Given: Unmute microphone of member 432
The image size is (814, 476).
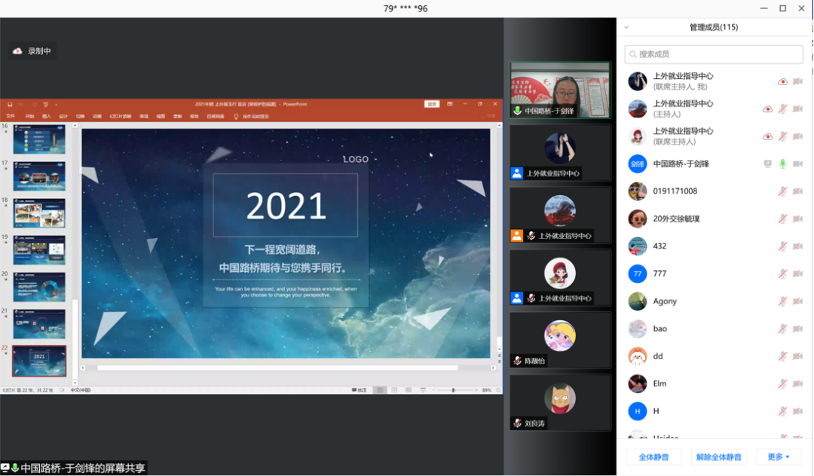Looking at the screenshot, I should (782, 246).
